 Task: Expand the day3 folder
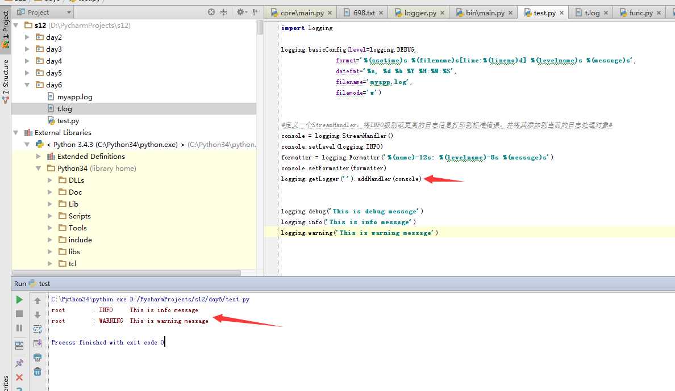click(27, 49)
